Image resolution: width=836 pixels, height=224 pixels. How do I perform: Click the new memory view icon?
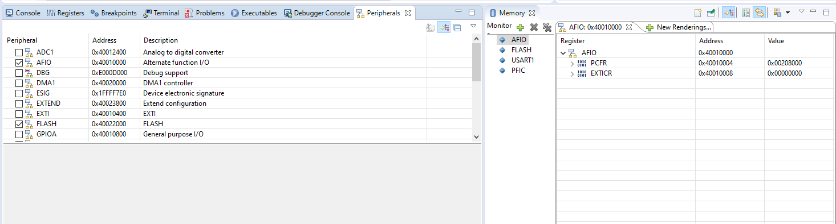click(x=698, y=13)
